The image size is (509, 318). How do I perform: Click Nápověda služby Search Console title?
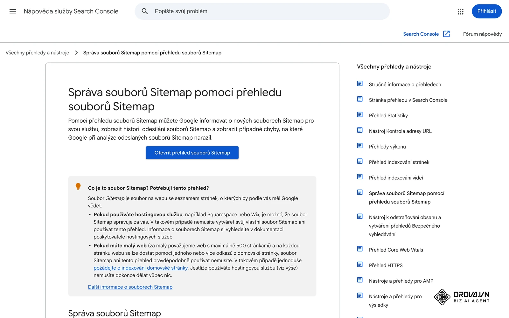coord(71,11)
